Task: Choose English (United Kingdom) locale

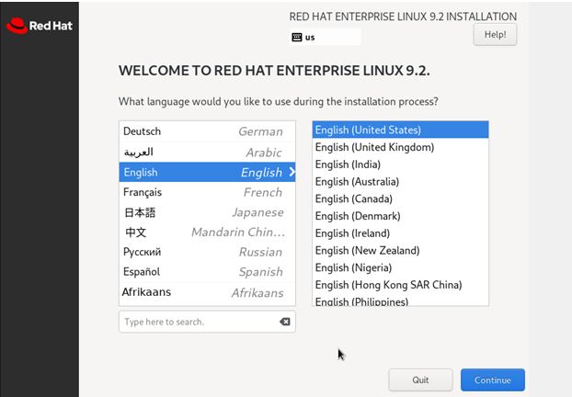Action: click(x=400, y=147)
